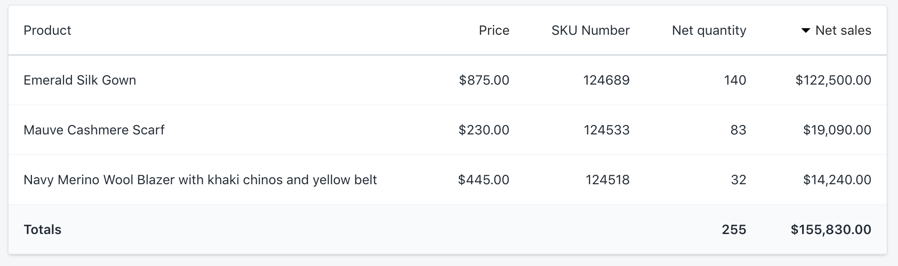Click the $230.00 price cell
The height and width of the screenshot is (266, 898).
pyautogui.click(x=484, y=130)
